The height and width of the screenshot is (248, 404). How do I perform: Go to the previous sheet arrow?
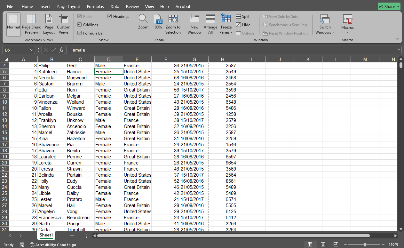tap(10, 236)
